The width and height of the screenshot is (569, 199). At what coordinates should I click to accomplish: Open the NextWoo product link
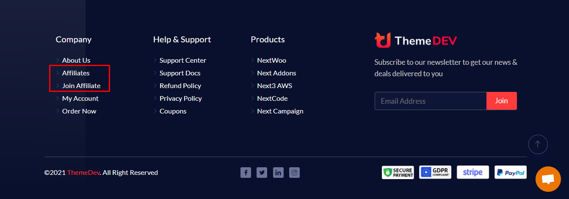pos(272,60)
